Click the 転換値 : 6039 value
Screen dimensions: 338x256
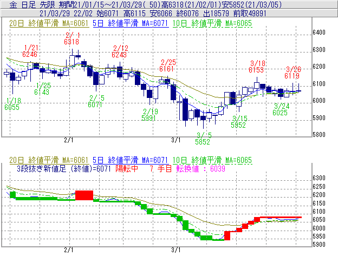[200, 168]
